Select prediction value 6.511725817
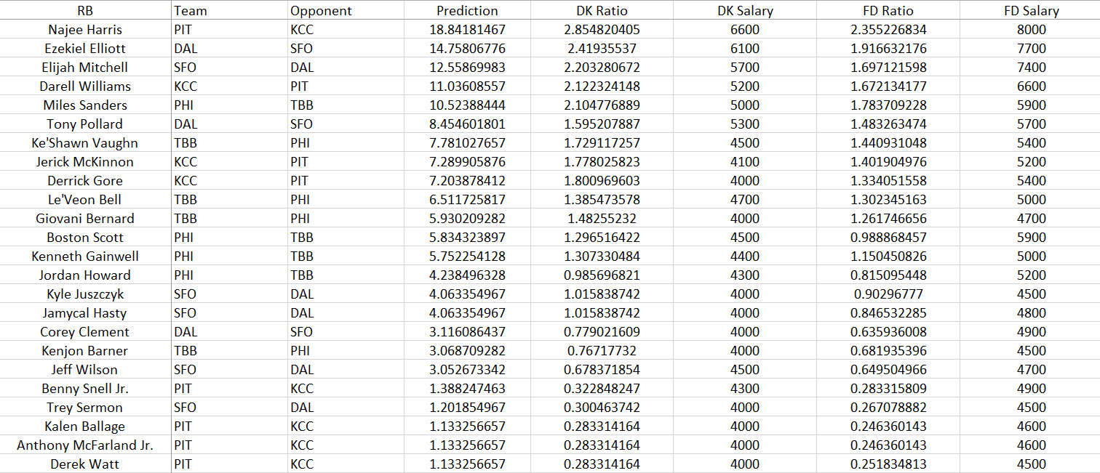 [467, 200]
